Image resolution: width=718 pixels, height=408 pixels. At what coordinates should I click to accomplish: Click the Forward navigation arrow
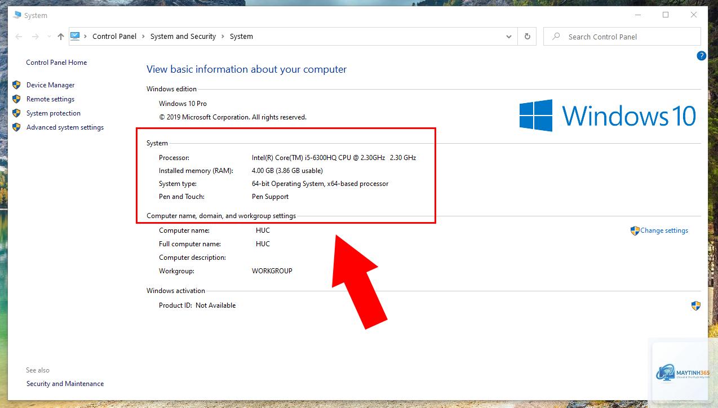pyautogui.click(x=35, y=37)
